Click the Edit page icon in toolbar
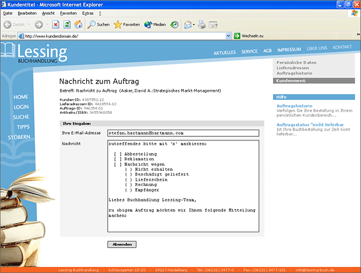The height and width of the screenshot is (273, 361). (213, 24)
